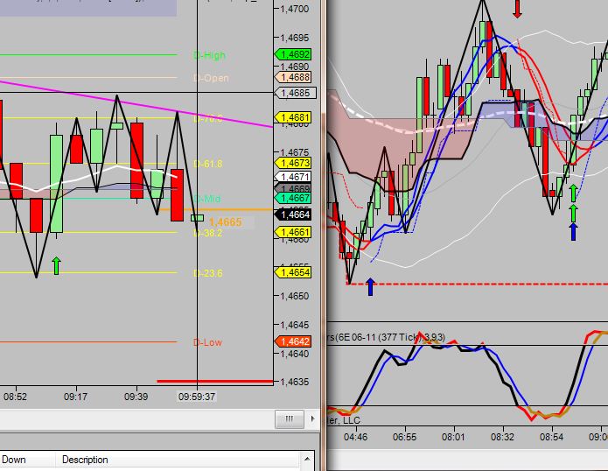This screenshot has height=471, width=608.
Task: Click the 1,4650 price axis label
Action: point(294,296)
